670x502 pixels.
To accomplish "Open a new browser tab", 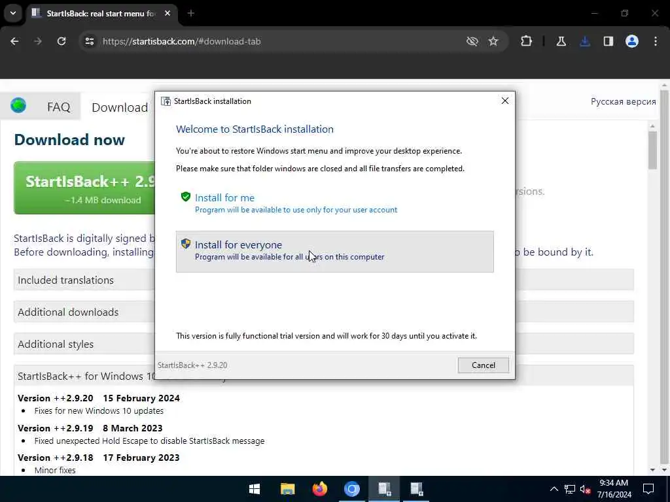I will pos(191,13).
